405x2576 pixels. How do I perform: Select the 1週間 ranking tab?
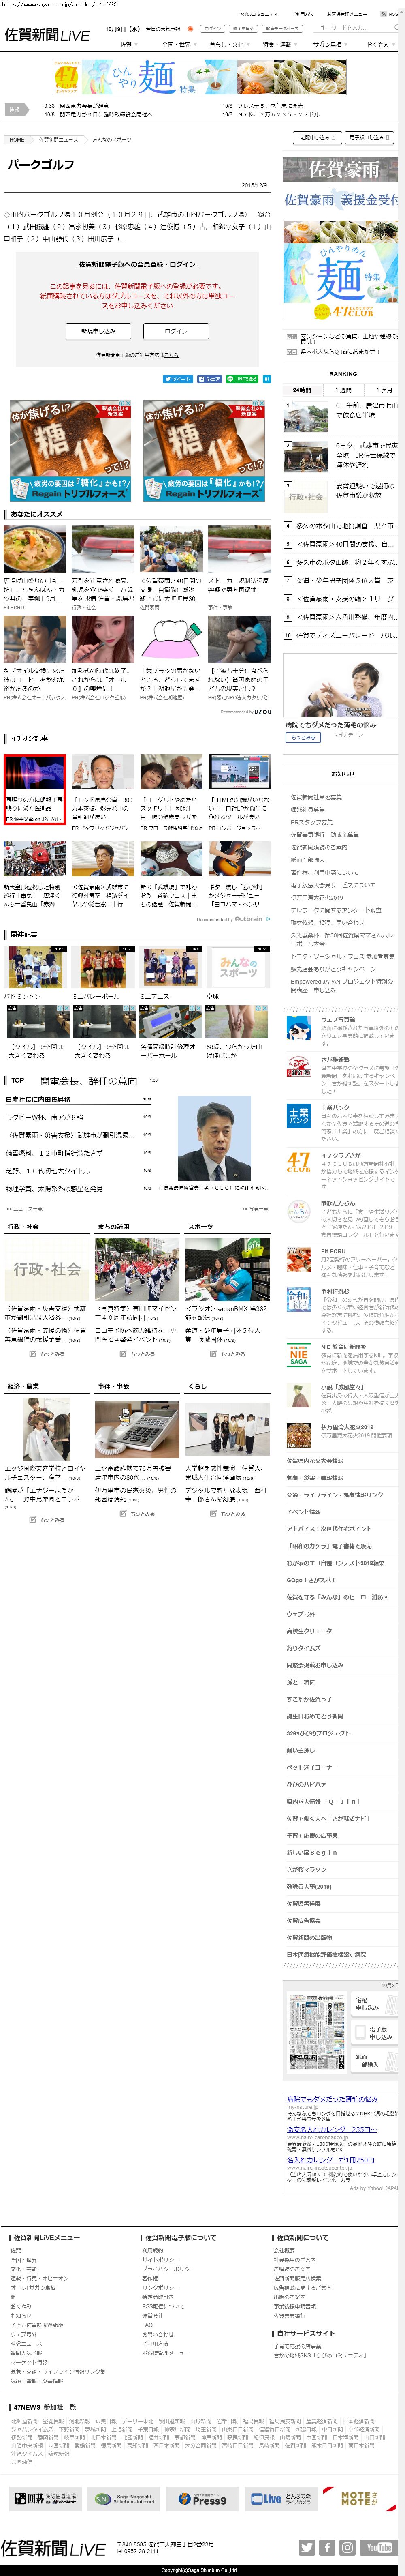343,390
